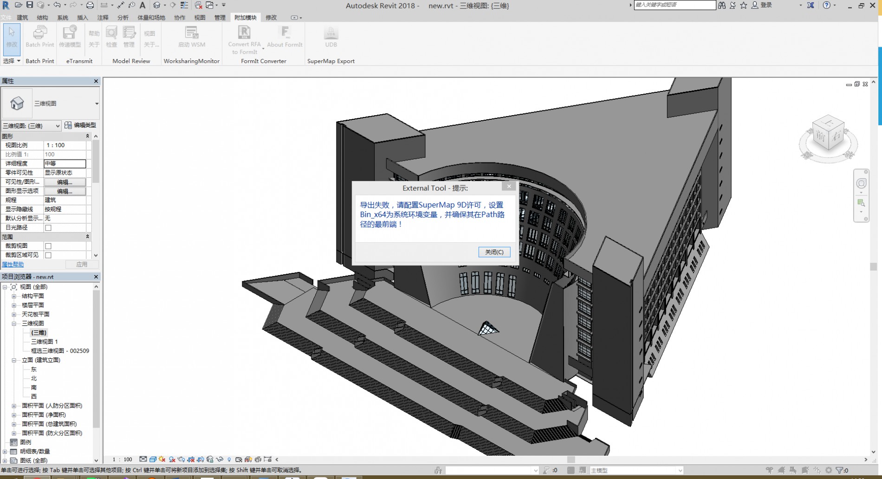This screenshot has width=882, height=479.
Task: Open Autodesk Exchange Apps icon
Action: [x=811, y=5]
